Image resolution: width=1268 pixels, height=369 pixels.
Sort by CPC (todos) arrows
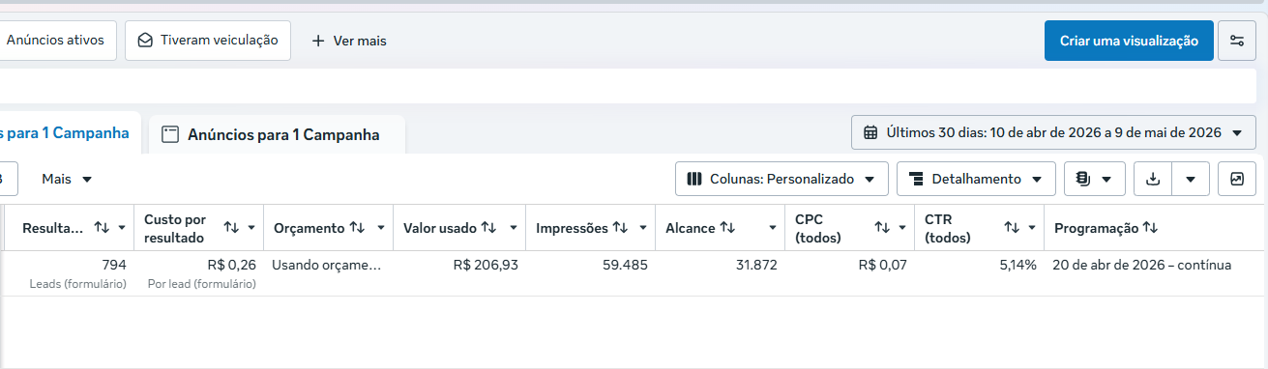coord(882,228)
